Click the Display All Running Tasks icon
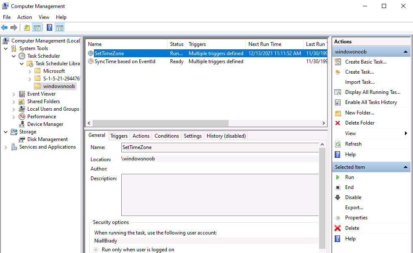Image resolution: width=413 pixels, height=253 pixels. (x=338, y=92)
